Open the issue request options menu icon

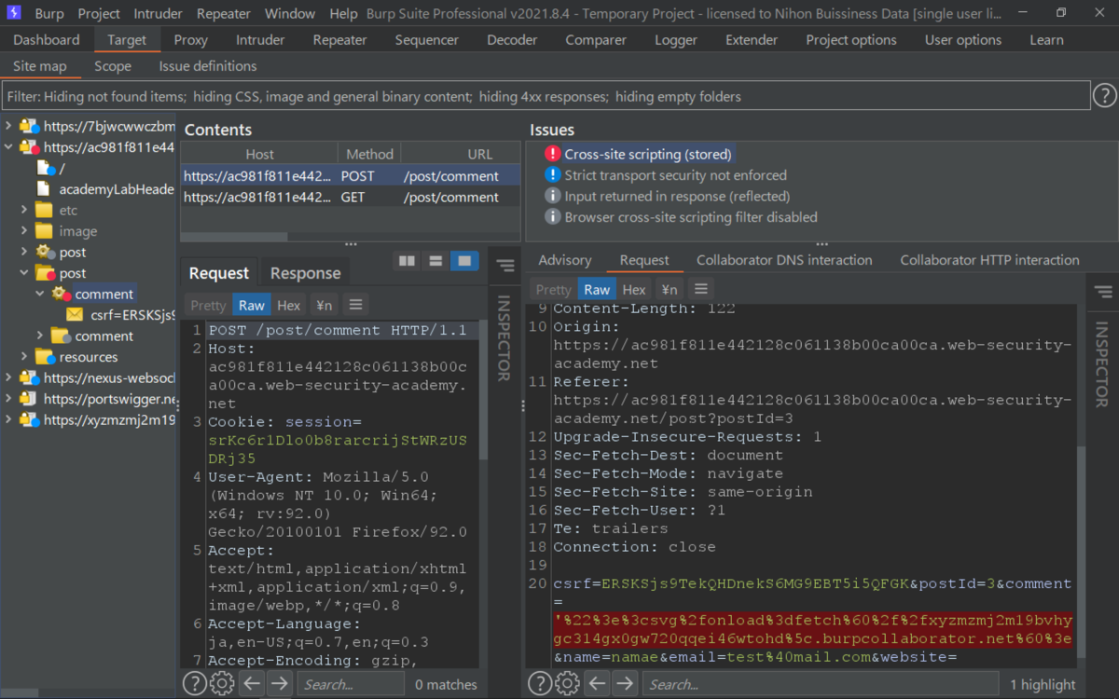[701, 289]
